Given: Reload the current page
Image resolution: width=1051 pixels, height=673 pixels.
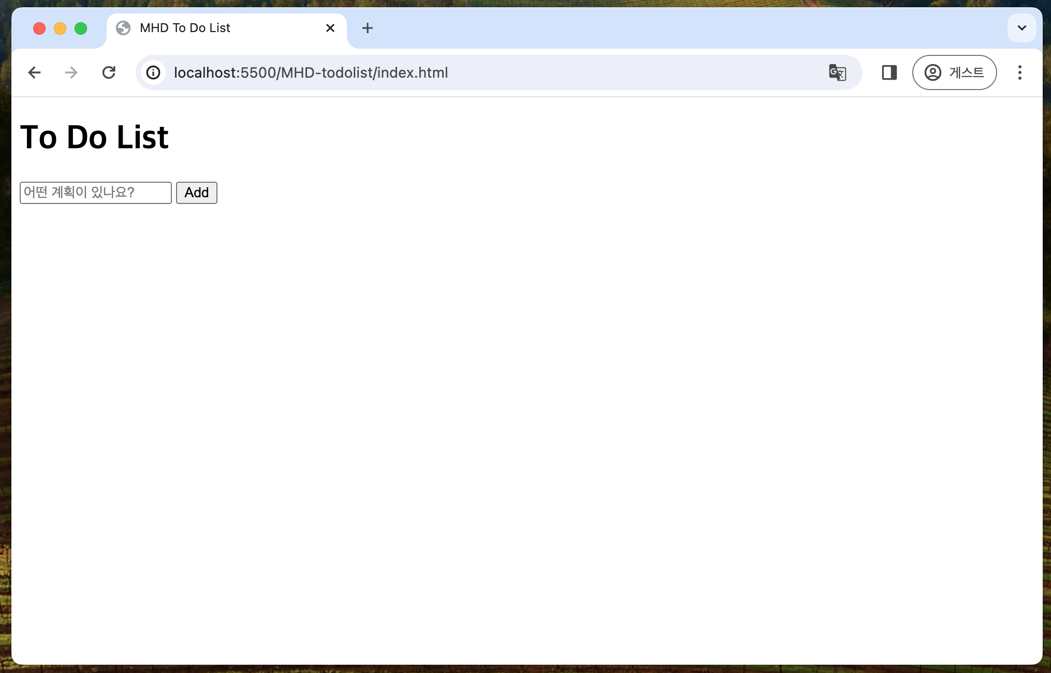Looking at the screenshot, I should 109,72.
